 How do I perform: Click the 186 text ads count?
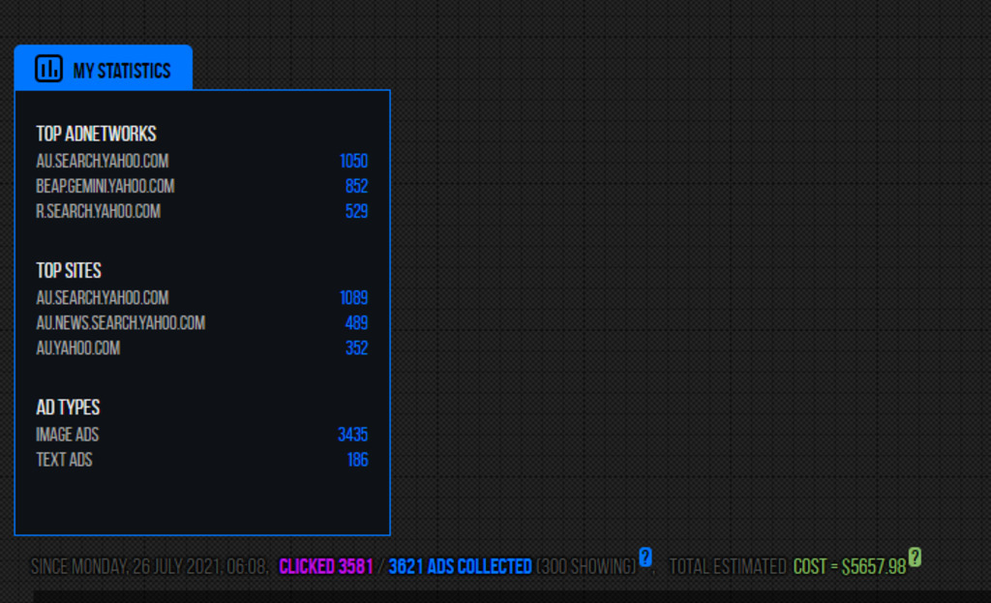357,461
